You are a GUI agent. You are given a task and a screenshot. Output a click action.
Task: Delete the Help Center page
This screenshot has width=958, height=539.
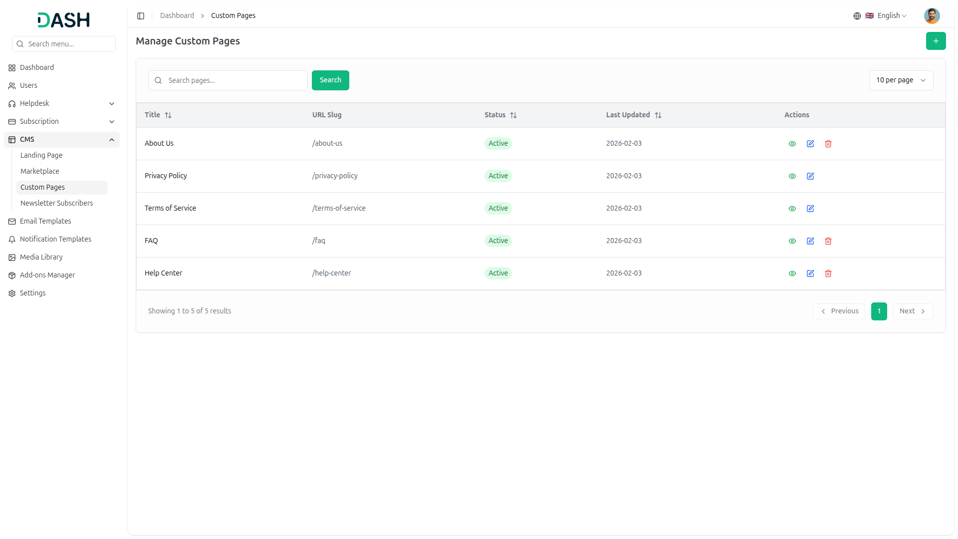click(x=828, y=273)
